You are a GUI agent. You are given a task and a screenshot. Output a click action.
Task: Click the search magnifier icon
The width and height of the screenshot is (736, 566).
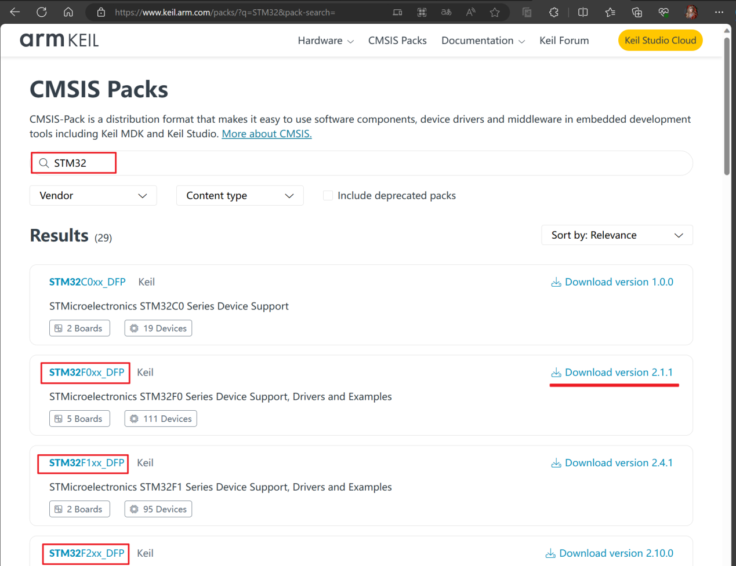coord(43,163)
